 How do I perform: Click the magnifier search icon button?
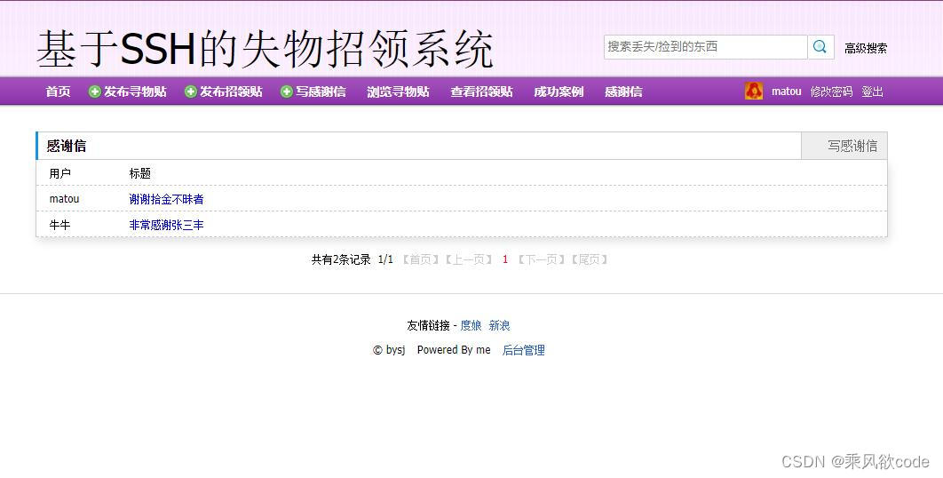tap(820, 47)
